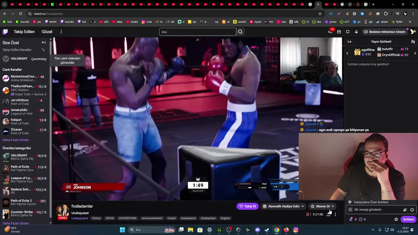Click the Bits party popper icon in chat

click(x=405, y=210)
